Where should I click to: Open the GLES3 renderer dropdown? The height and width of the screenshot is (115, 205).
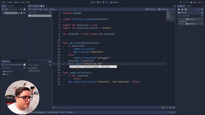(x=200, y=2)
